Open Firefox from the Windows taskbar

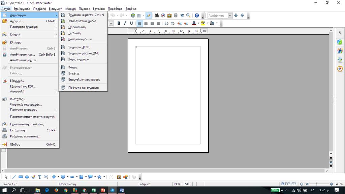pyautogui.click(x=56, y=190)
